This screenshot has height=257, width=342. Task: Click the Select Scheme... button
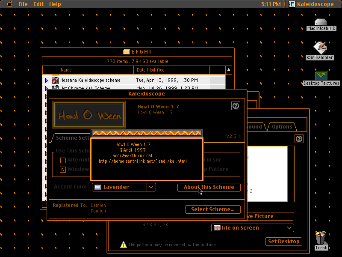pos(213,209)
